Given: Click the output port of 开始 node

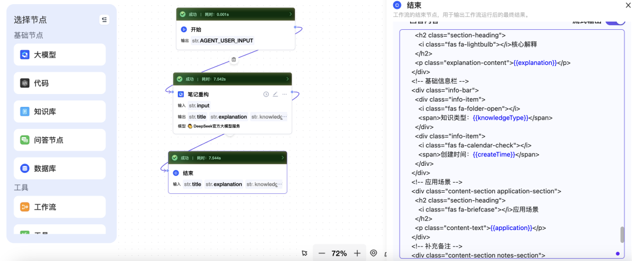Looking at the screenshot, I should (x=295, y=27).
